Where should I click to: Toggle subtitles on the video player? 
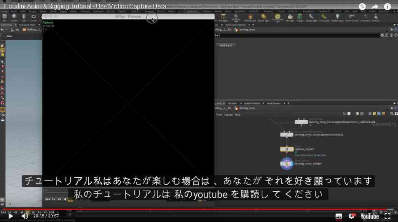(339, 216)
